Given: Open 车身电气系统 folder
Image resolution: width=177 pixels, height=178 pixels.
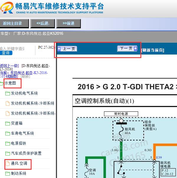Looking at the screenshot, I should [x=22, y=133].
